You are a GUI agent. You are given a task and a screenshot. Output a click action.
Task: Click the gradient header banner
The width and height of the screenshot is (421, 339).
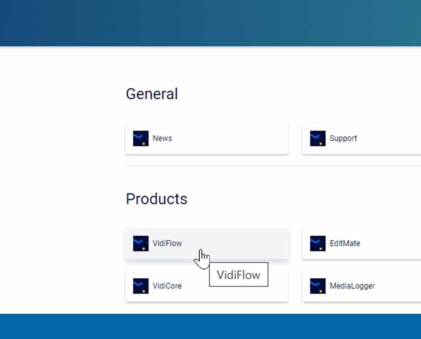pyautogui.click(x=211, y=23)
